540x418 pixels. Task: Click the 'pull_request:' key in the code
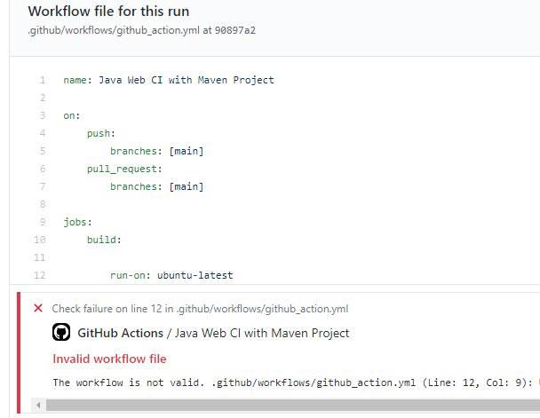click(x=124, y=169)
